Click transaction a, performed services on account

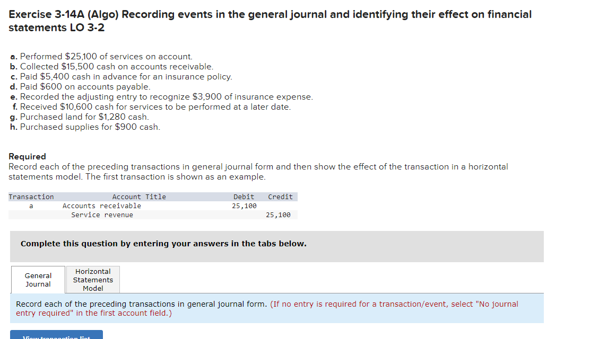point(101,57)
